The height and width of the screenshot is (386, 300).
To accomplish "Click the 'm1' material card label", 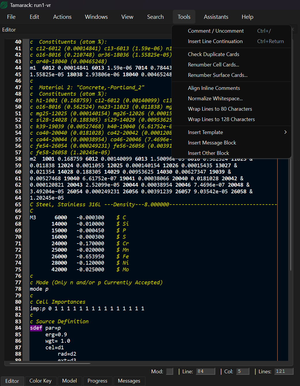I will point(33,68).
